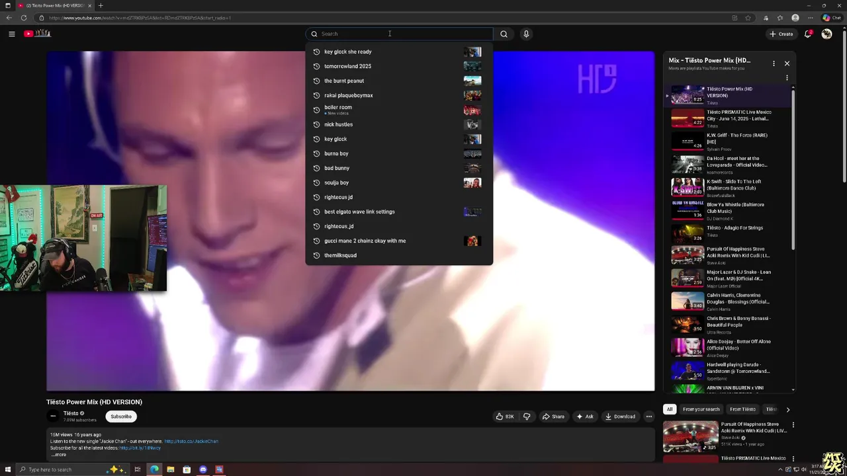Pick the 'bad bunny' suggestion
The width and height of the screenshot is (847, 476).
coord(399,168)
